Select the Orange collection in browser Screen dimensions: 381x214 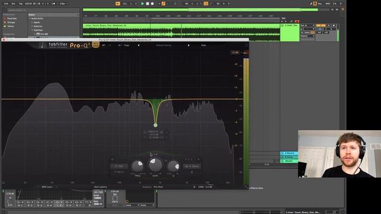coord(11,23)
